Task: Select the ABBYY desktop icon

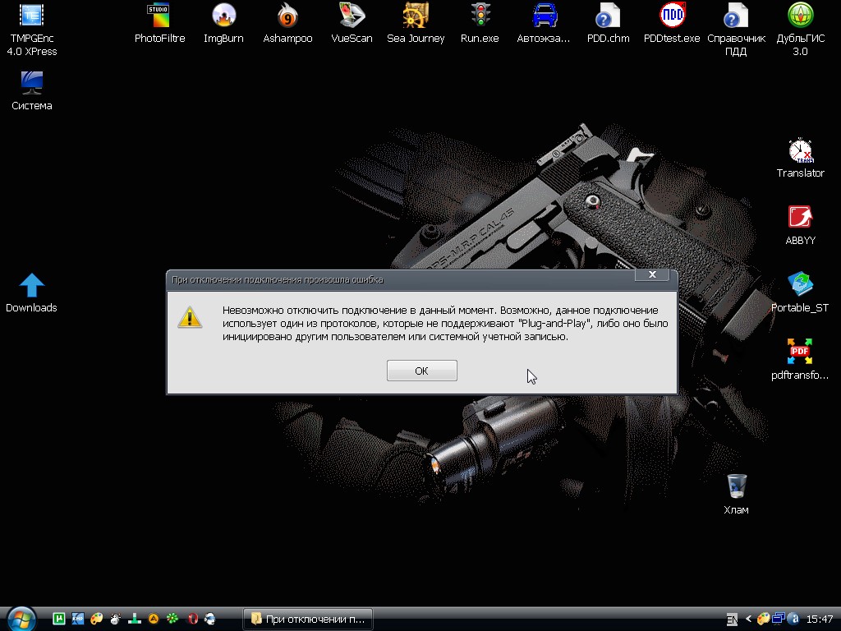Action: 800,225
